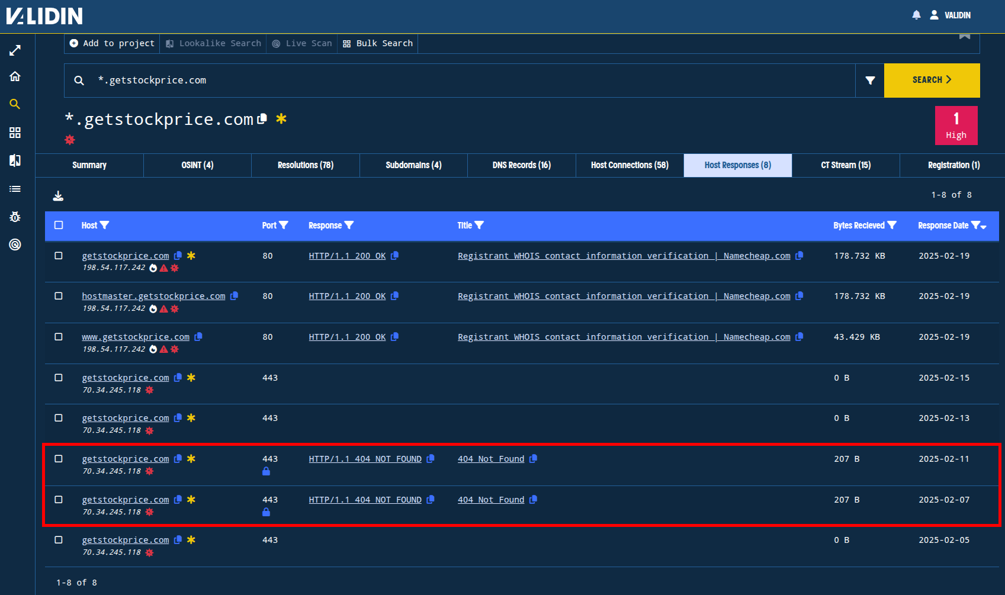
Task: Filter the Host column
Action: point(105,226)
